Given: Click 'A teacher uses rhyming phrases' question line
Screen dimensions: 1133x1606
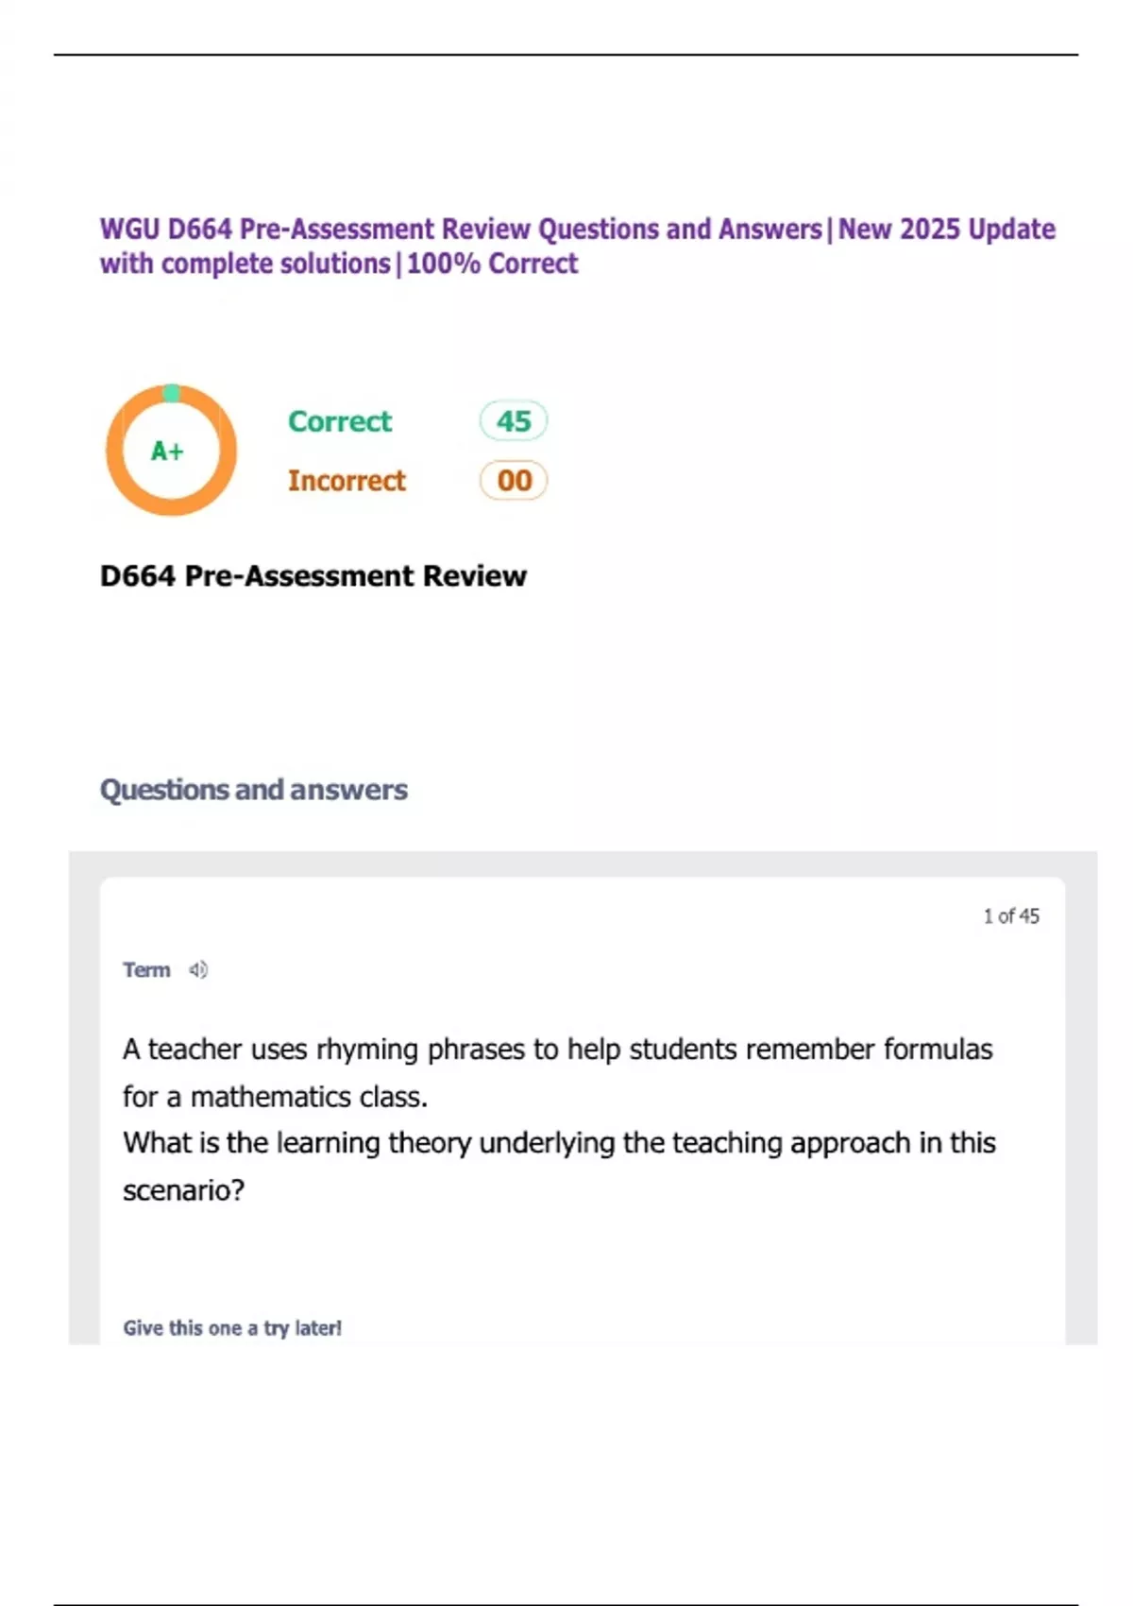Looking at the screenshot, I should pos(557,1050).
